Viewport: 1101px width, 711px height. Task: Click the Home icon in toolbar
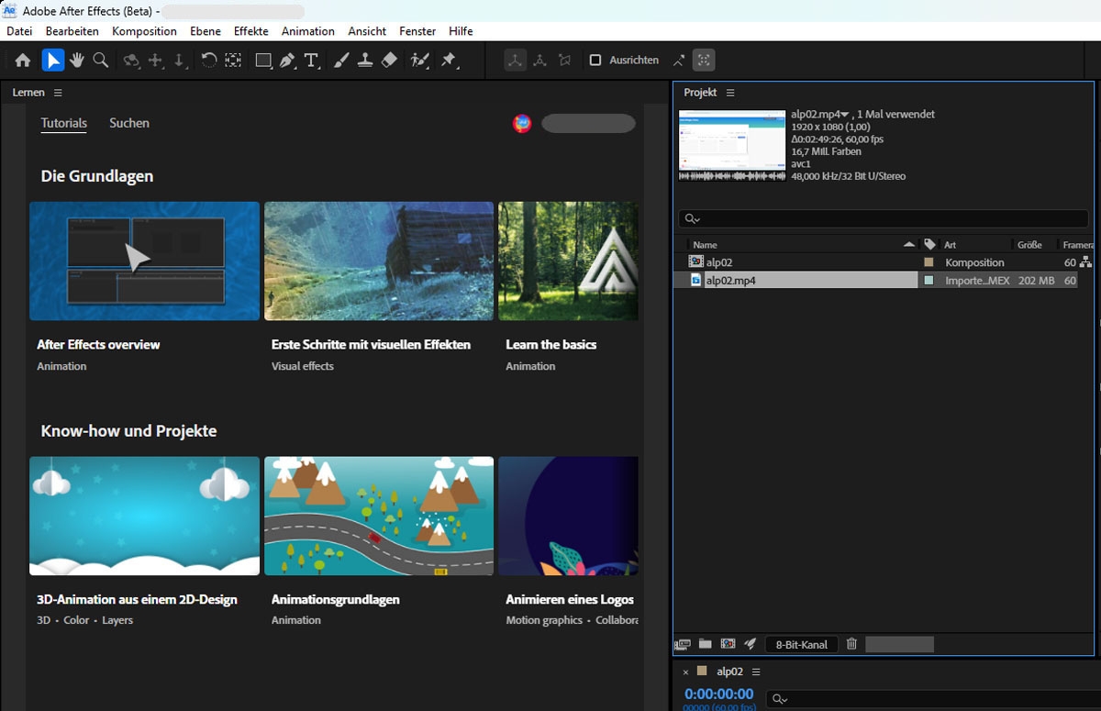23,61
